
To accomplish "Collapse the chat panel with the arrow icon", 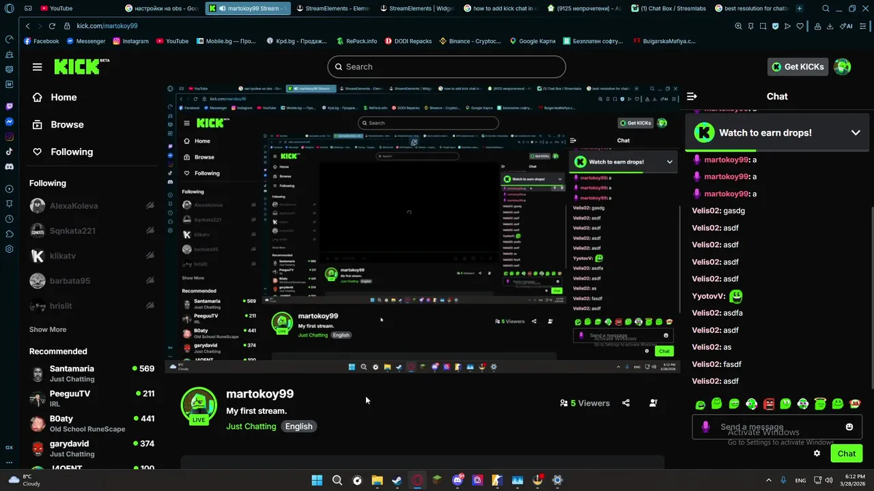I will coord(692,96).
